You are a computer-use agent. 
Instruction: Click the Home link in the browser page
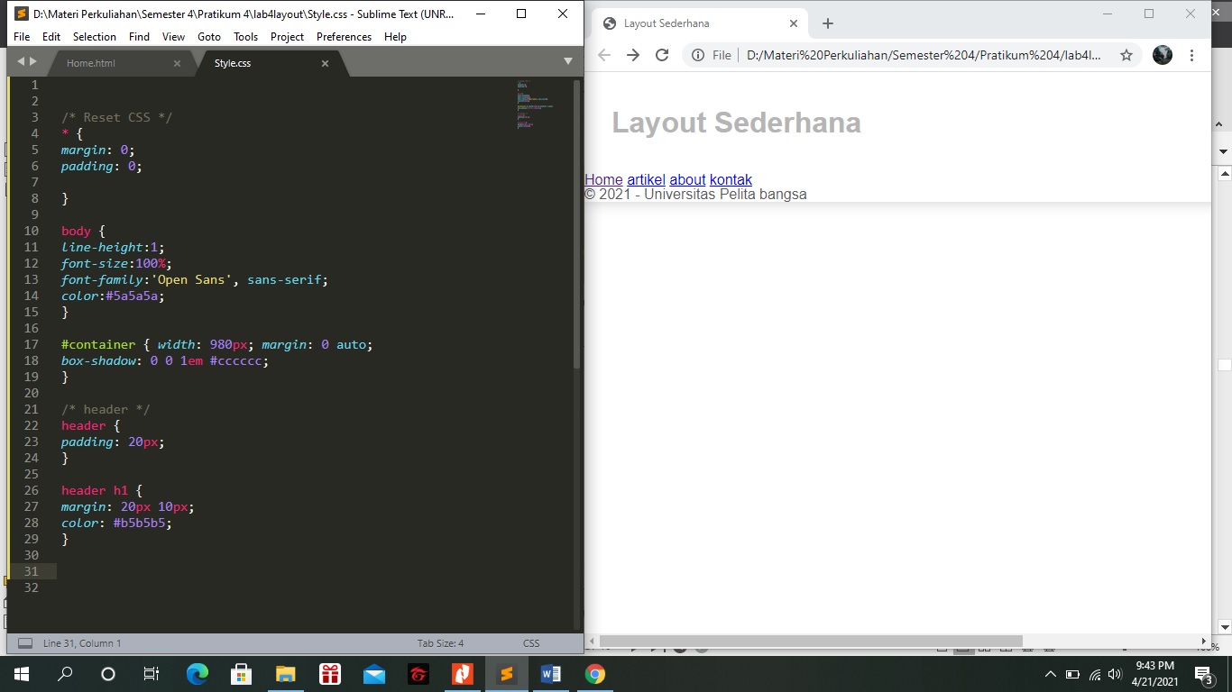[603, 179]
